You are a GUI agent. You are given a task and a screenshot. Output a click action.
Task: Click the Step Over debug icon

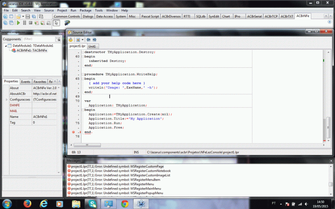point(42,23)
